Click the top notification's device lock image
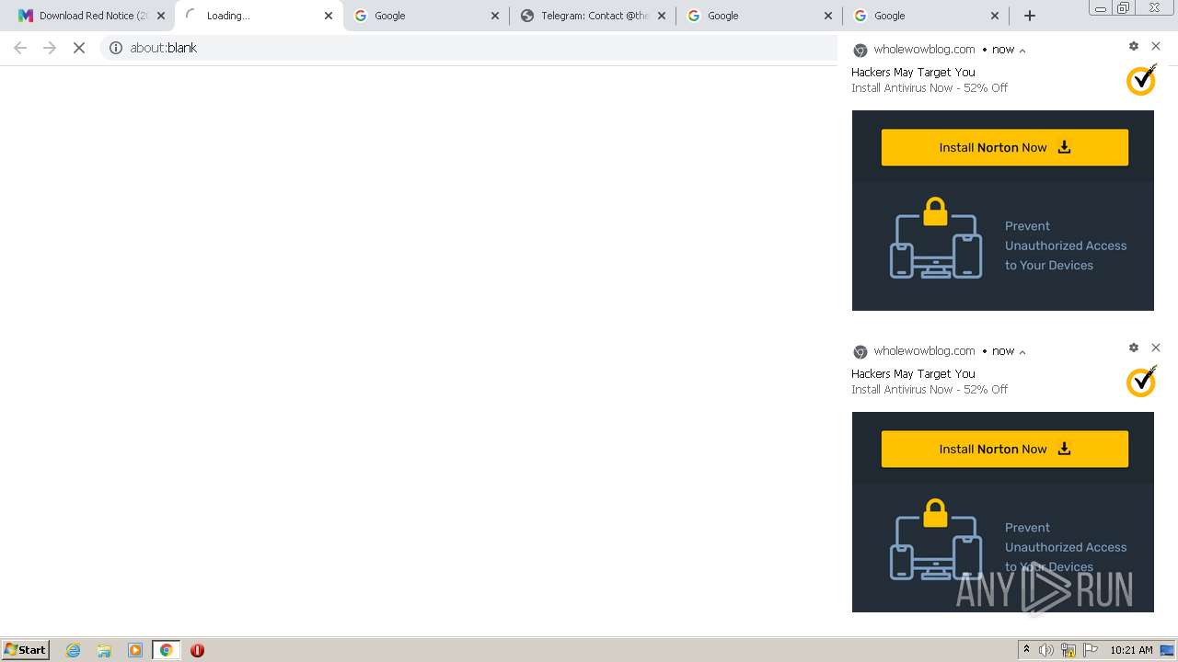This screenshot has height=662, width=1178. [x=936, y=237]
